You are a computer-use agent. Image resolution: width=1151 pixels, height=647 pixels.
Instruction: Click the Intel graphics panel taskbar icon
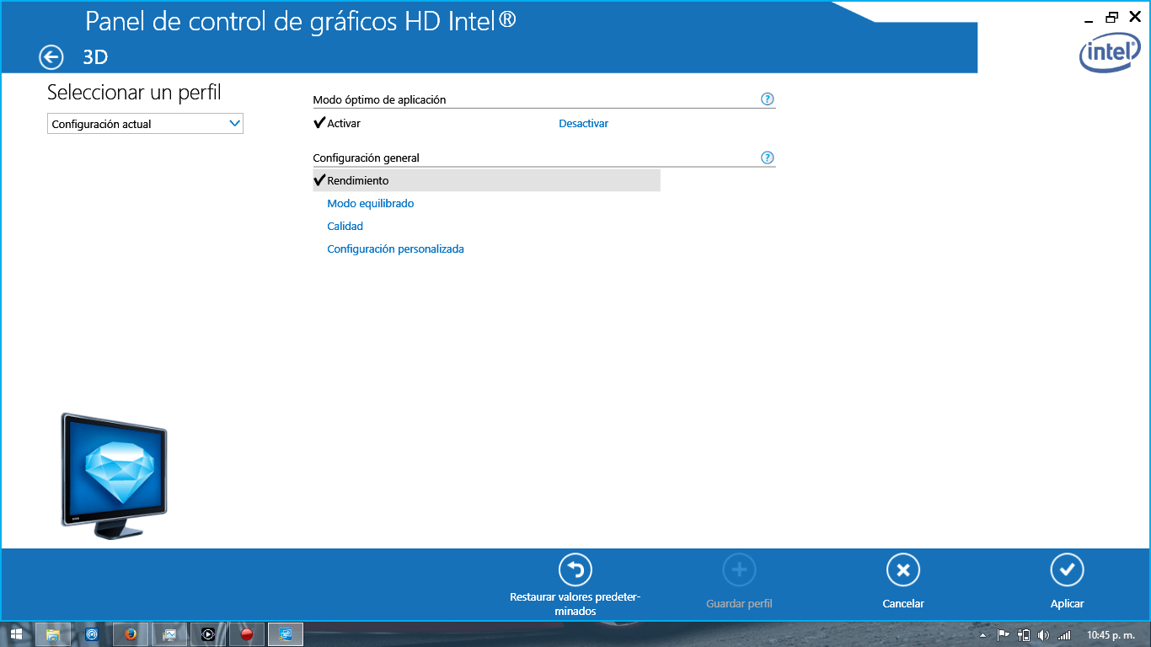coord(286,634)
